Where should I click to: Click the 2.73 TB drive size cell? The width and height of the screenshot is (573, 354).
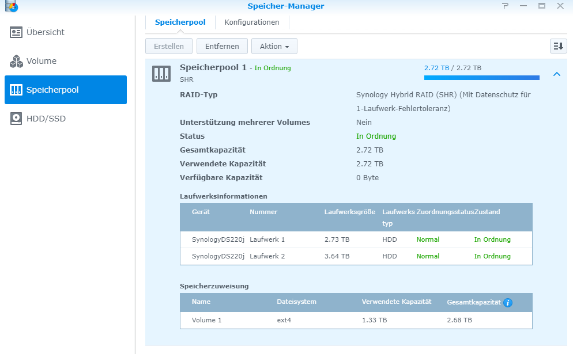tap(337, 240)
